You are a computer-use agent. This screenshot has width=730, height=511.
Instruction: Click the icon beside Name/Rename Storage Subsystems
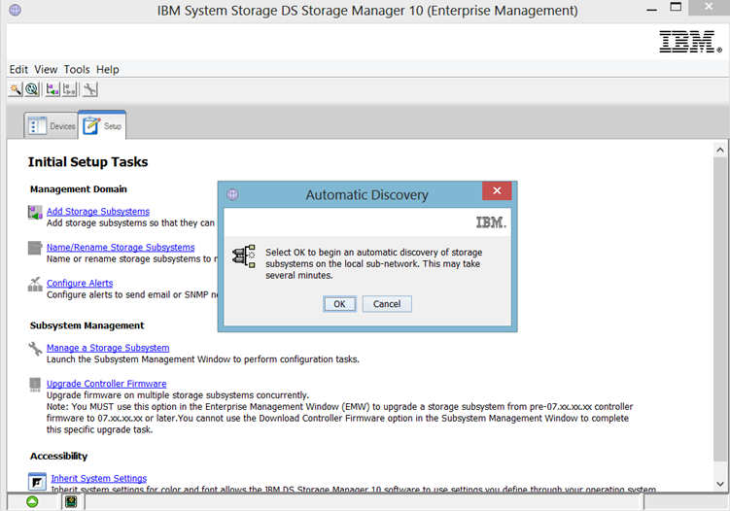click(35, 248)
